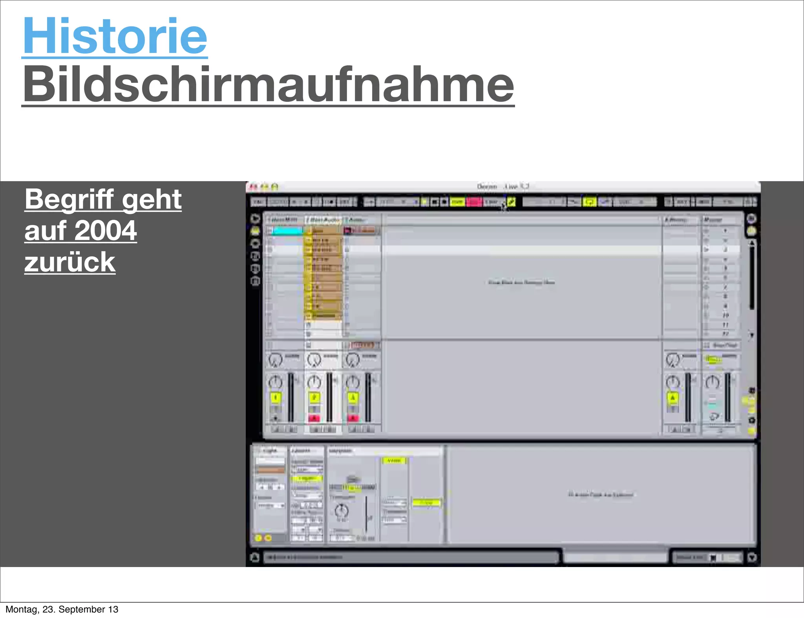Disarm recording on track 2 Bass Audio

pyautogui.click(x=314, y=418)
